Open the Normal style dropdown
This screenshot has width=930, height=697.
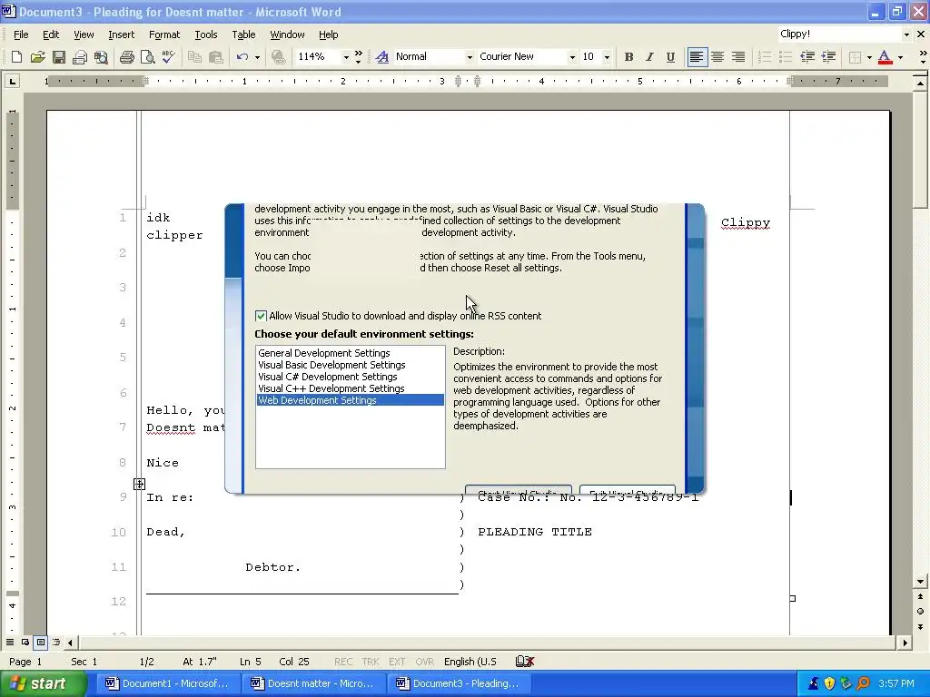tap(470, 57)
